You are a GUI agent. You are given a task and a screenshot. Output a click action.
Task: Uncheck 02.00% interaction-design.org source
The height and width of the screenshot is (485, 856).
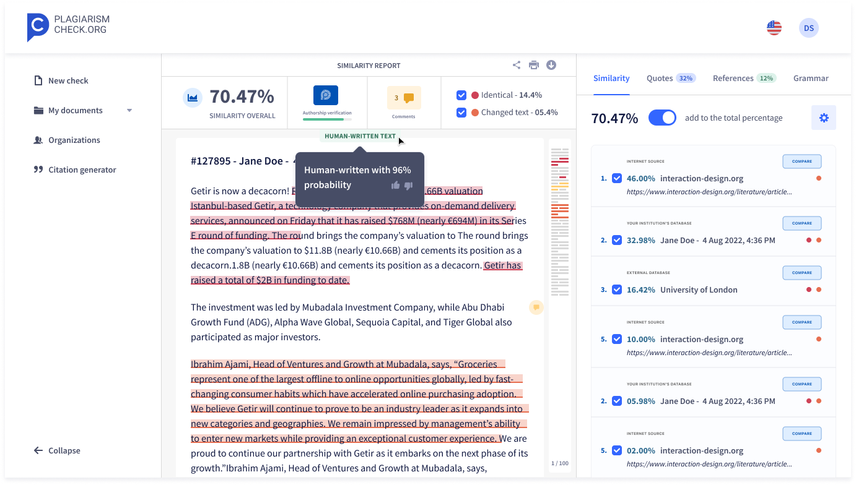click(617, 450)
